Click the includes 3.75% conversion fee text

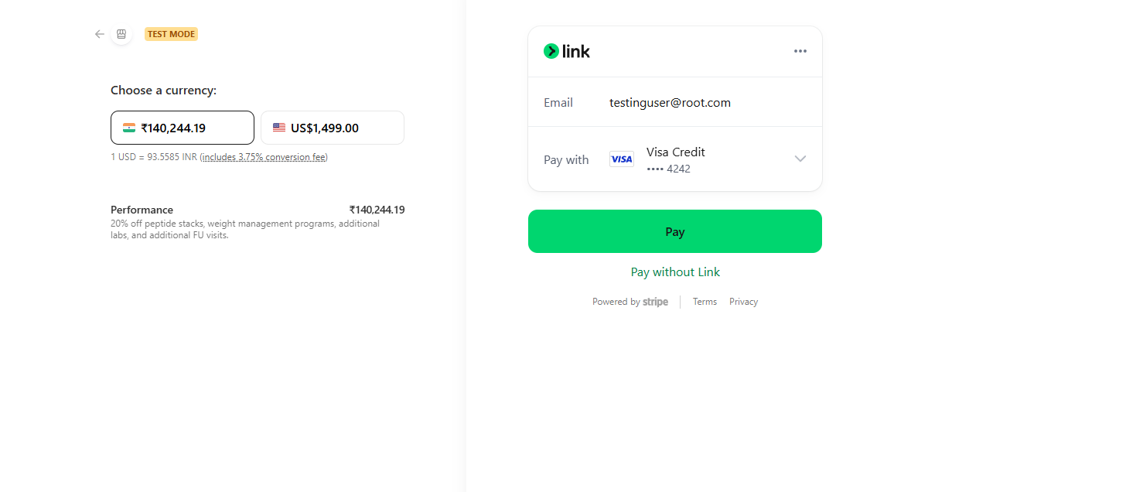pyautogui.click(x=264, y=157)
